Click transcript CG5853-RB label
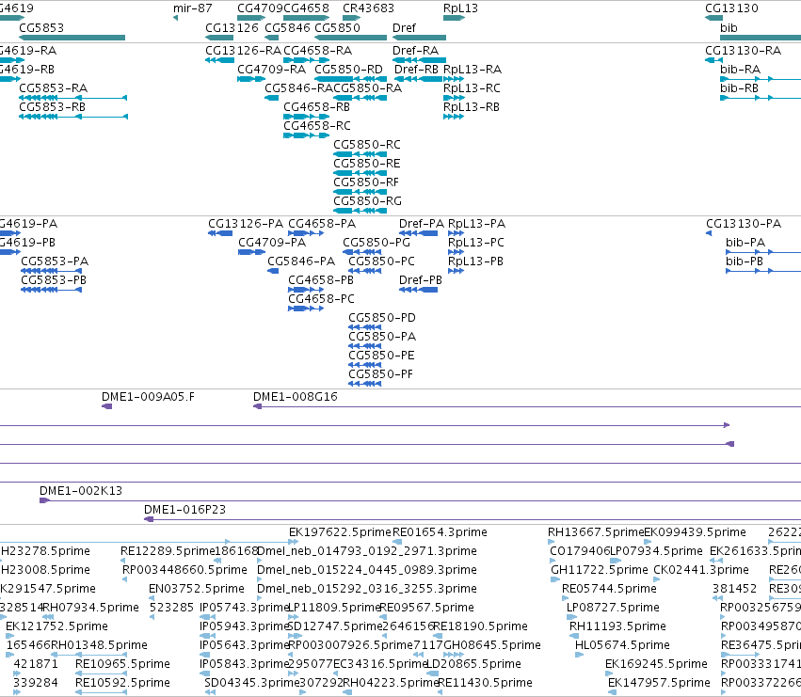Viewport: 801px width, 697px height. [52, 107]
